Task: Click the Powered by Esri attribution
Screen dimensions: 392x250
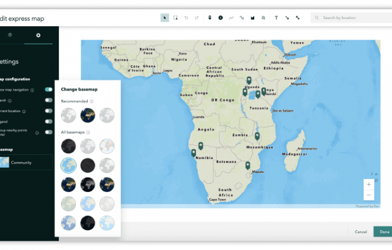Action: pyautogui.click(x=367, y=207)
